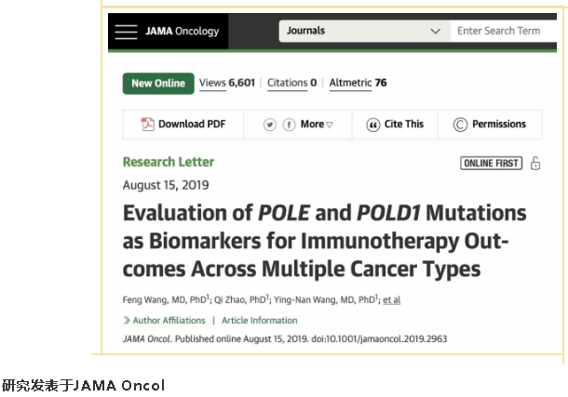
Task: Click the PDF document icon
Action: coord(147,124)
